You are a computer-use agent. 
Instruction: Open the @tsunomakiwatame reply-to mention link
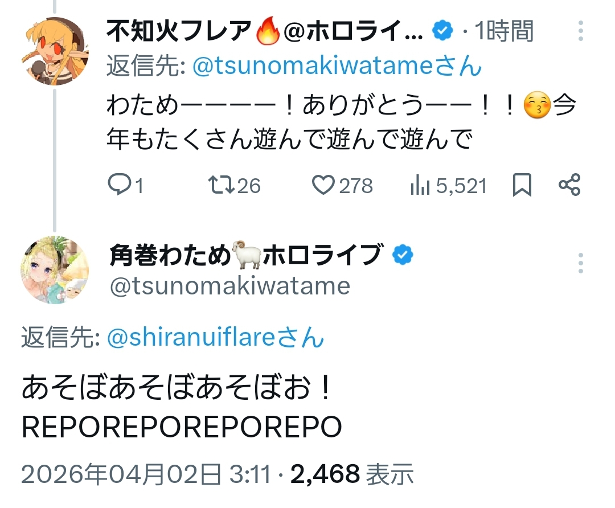pyautogui.click(x=337, y=67)
